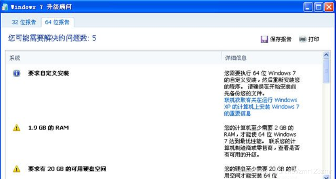This screenshot has width=336, height=179.
Task: Click the scrollbar down arrow
Action: click(x=326, y=176)
